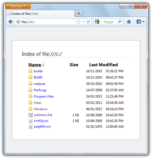
Task: Click the 10:16:38 AM time for Users
Action: click(115, 103)
